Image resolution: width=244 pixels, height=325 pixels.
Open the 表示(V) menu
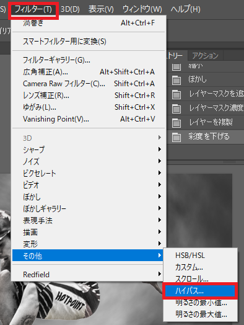coord(101,9)
